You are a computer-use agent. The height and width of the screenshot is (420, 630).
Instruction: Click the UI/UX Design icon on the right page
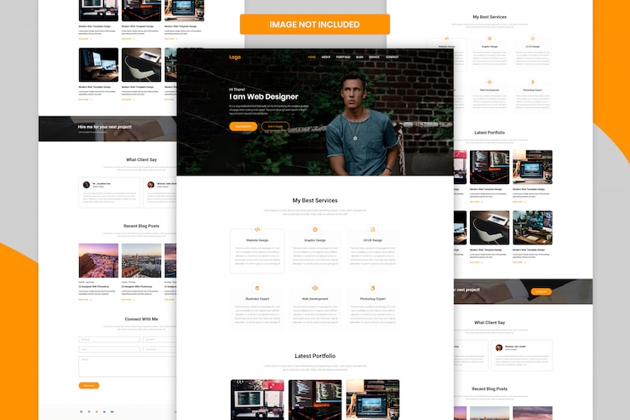[532, 38]
